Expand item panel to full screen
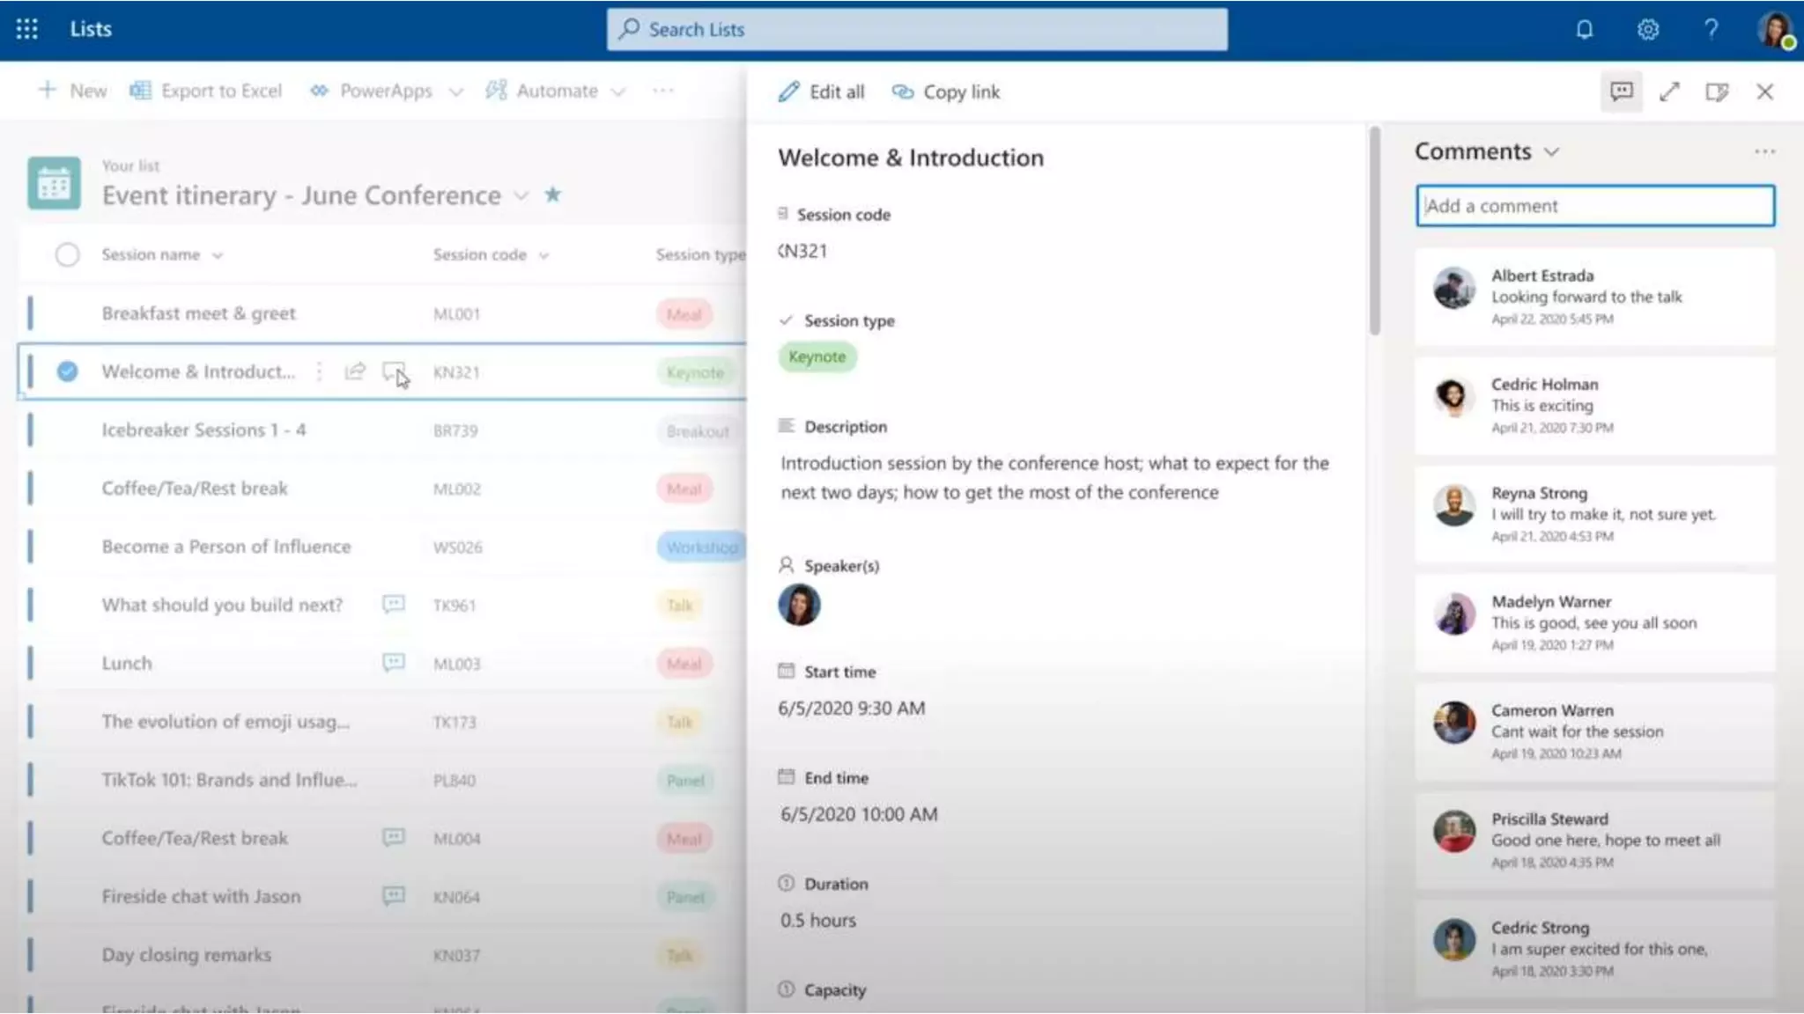The width and height of the screenshot is (1804, 1014). pos(1669,92)
